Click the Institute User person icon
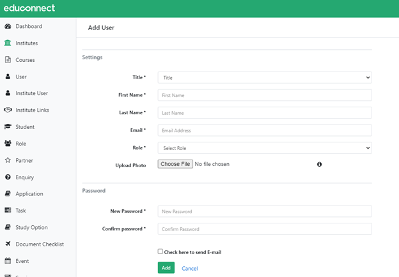The image size is (399, 277). pos(8,93)
